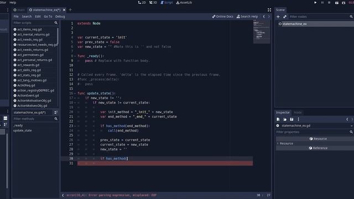Open the Help menu
This screenshot has width=354, height=199.
pyautogui.click(x=13, y=2)
